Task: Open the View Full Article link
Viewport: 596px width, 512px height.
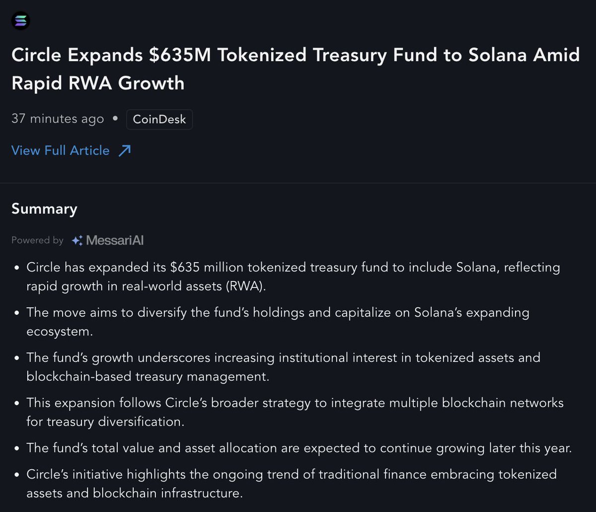Action: pos(60,150)
